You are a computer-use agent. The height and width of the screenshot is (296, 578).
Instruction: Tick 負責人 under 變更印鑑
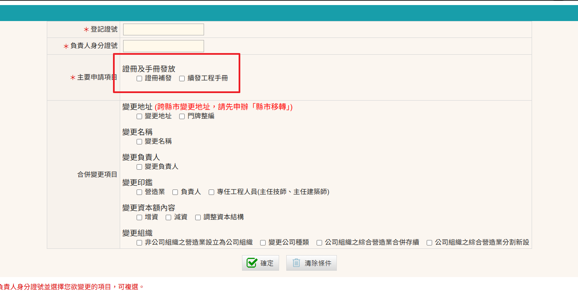point(175,192)
